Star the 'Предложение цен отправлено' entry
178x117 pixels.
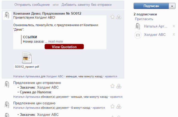[x=113, y=86]
